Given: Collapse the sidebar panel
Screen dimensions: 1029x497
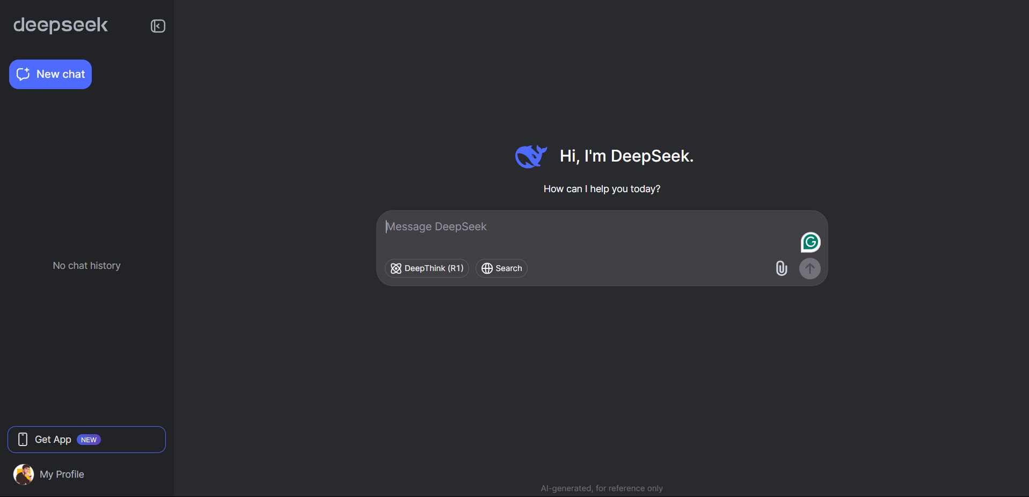Looking at the screenshot, I should (x=158, y=26).
